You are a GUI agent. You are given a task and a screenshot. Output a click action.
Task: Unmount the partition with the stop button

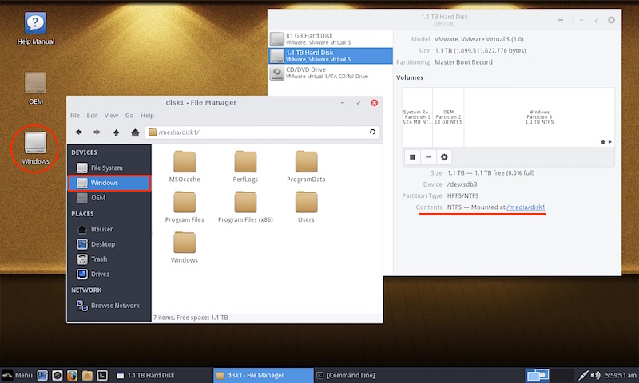[x=413, y=157]
